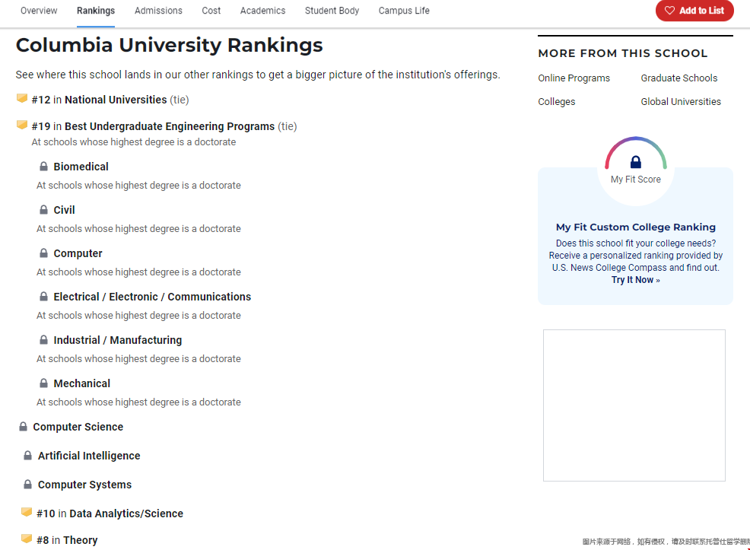750x550 pixels.
Task: Click the Columbia University Rankings heading
Action: (x=170, y=45)
